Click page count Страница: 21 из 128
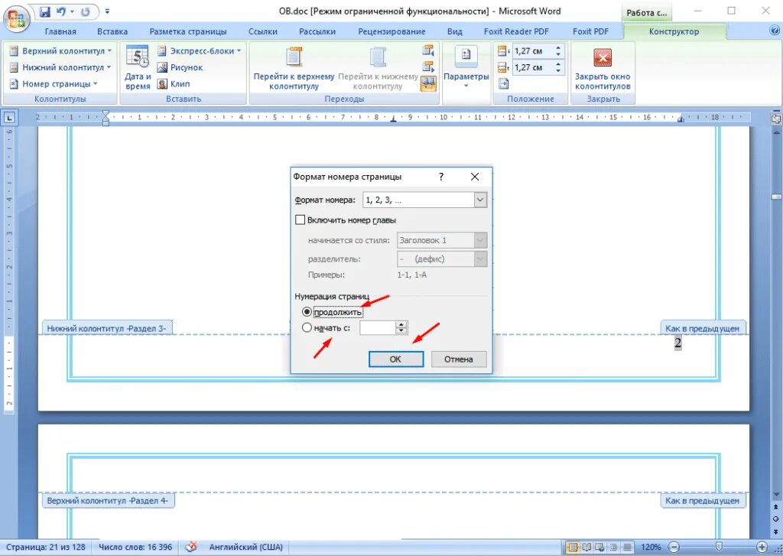This screenshot has height=556, width=783. click(45, 547)
